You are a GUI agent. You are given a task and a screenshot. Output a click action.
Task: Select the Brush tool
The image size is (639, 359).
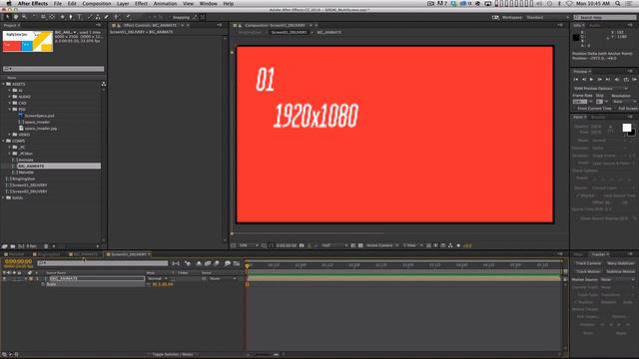pyautogui.click(x=89, y=17)
